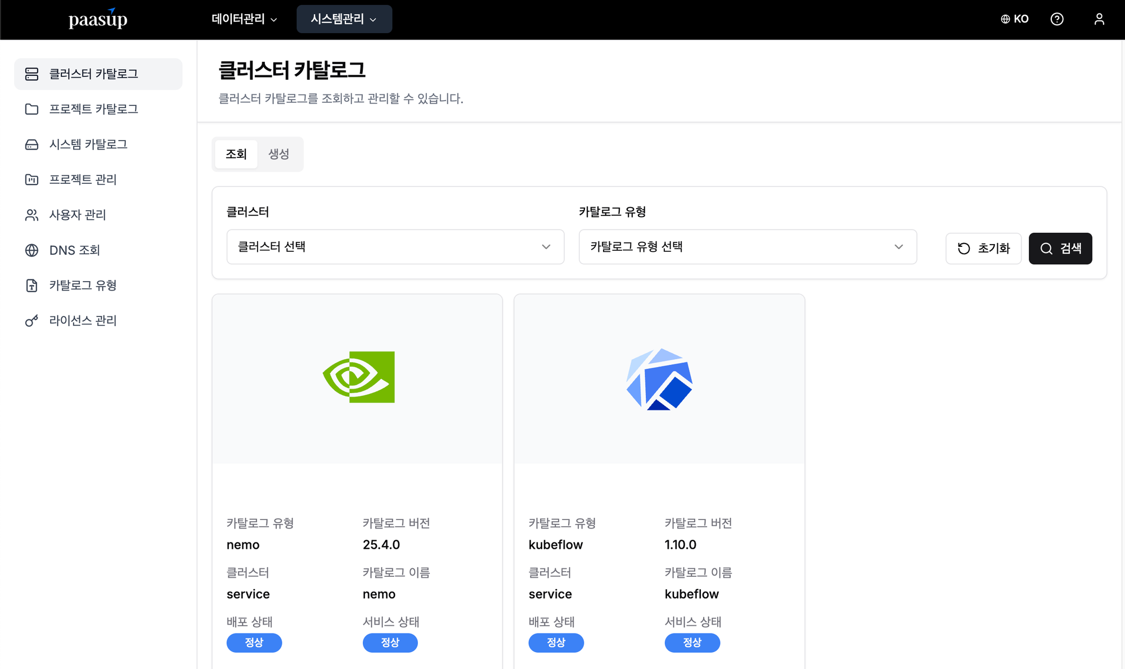The height and width of the screenshot is (669, 1125).
Task: Click the 클러스터 카탈로그 page heading
Action: coord(292,70)
